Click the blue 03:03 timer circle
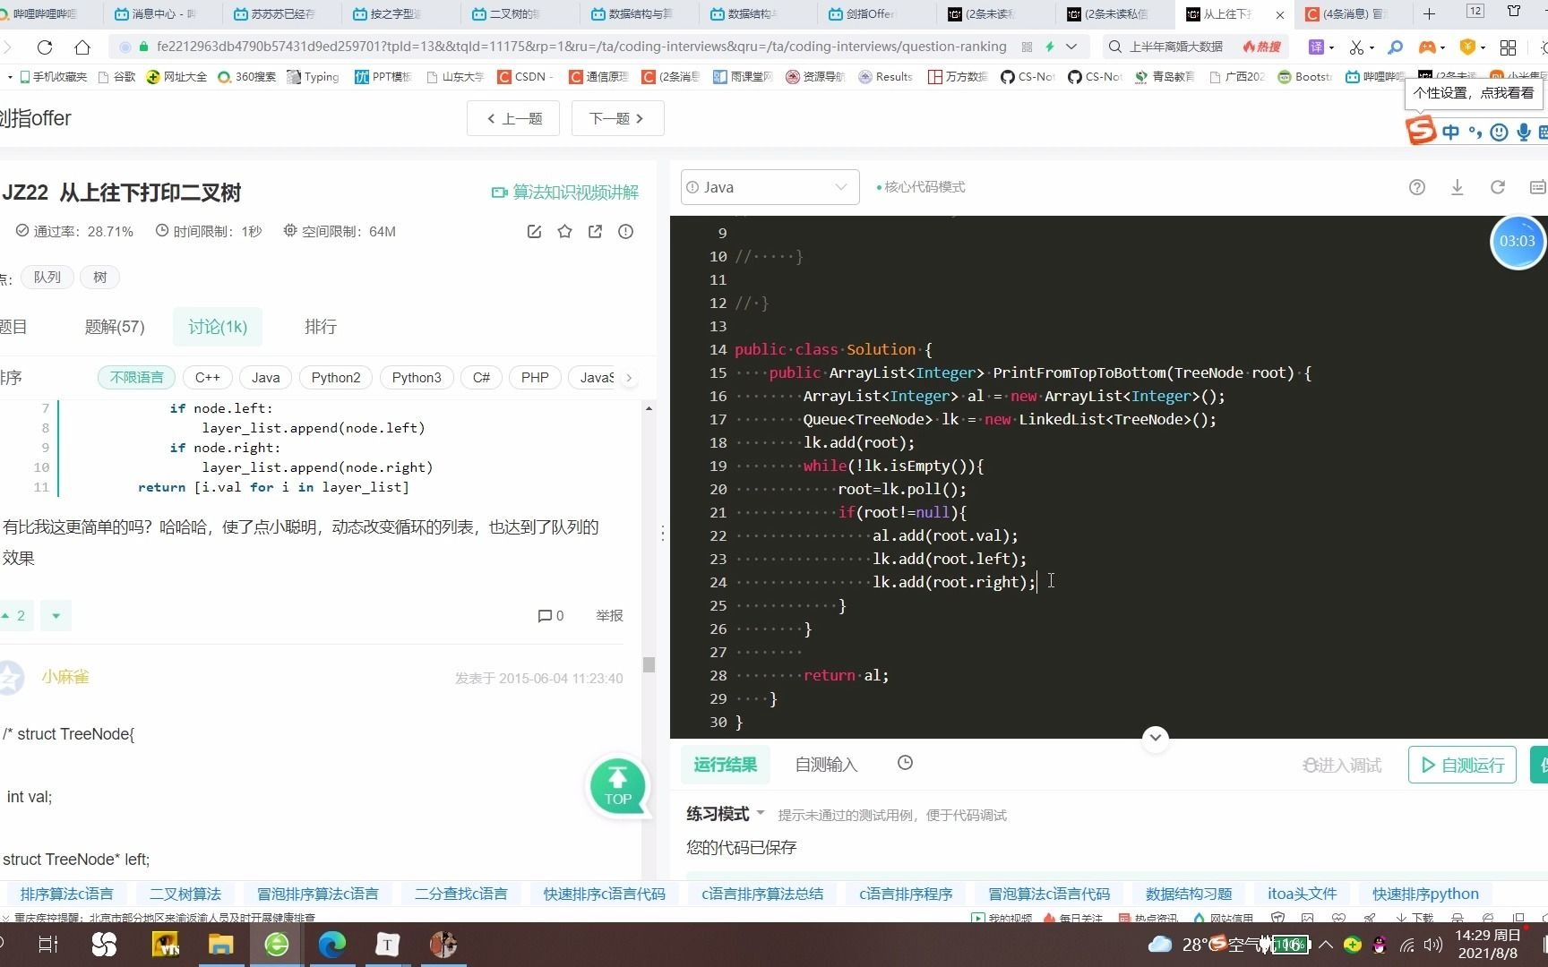Image resolution: width=1548 pixels, height=967 pixels. [1518, 241]
